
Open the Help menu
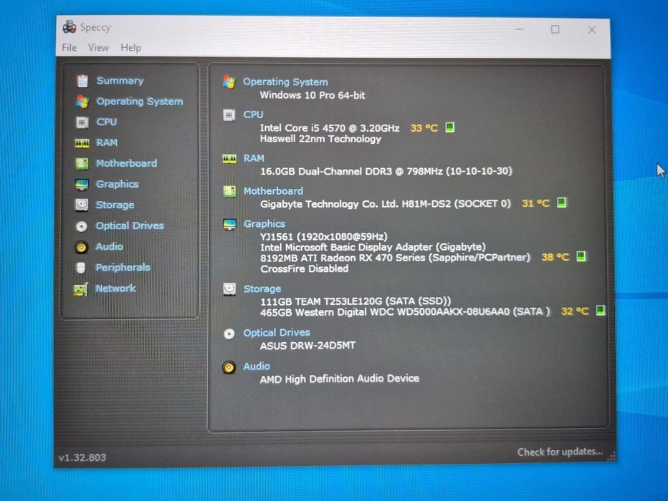tap(130, 48)
